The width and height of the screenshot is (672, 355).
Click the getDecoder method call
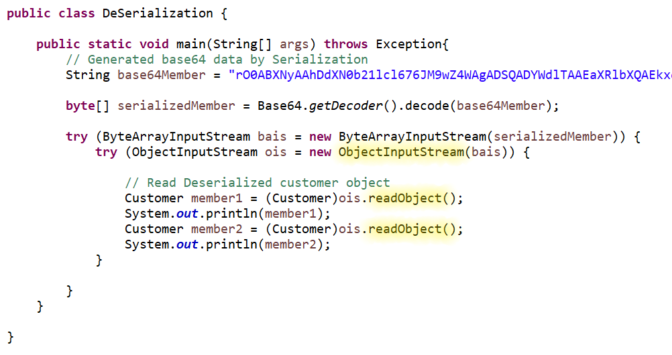[x=346, y=106]
